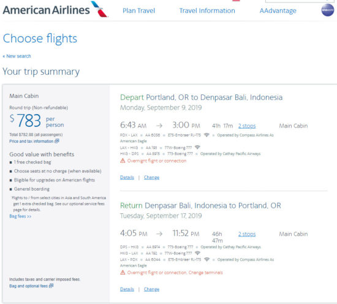
Task: Click the Wi-Fi icon on LAX-PDX return flight
Action: 206,259
